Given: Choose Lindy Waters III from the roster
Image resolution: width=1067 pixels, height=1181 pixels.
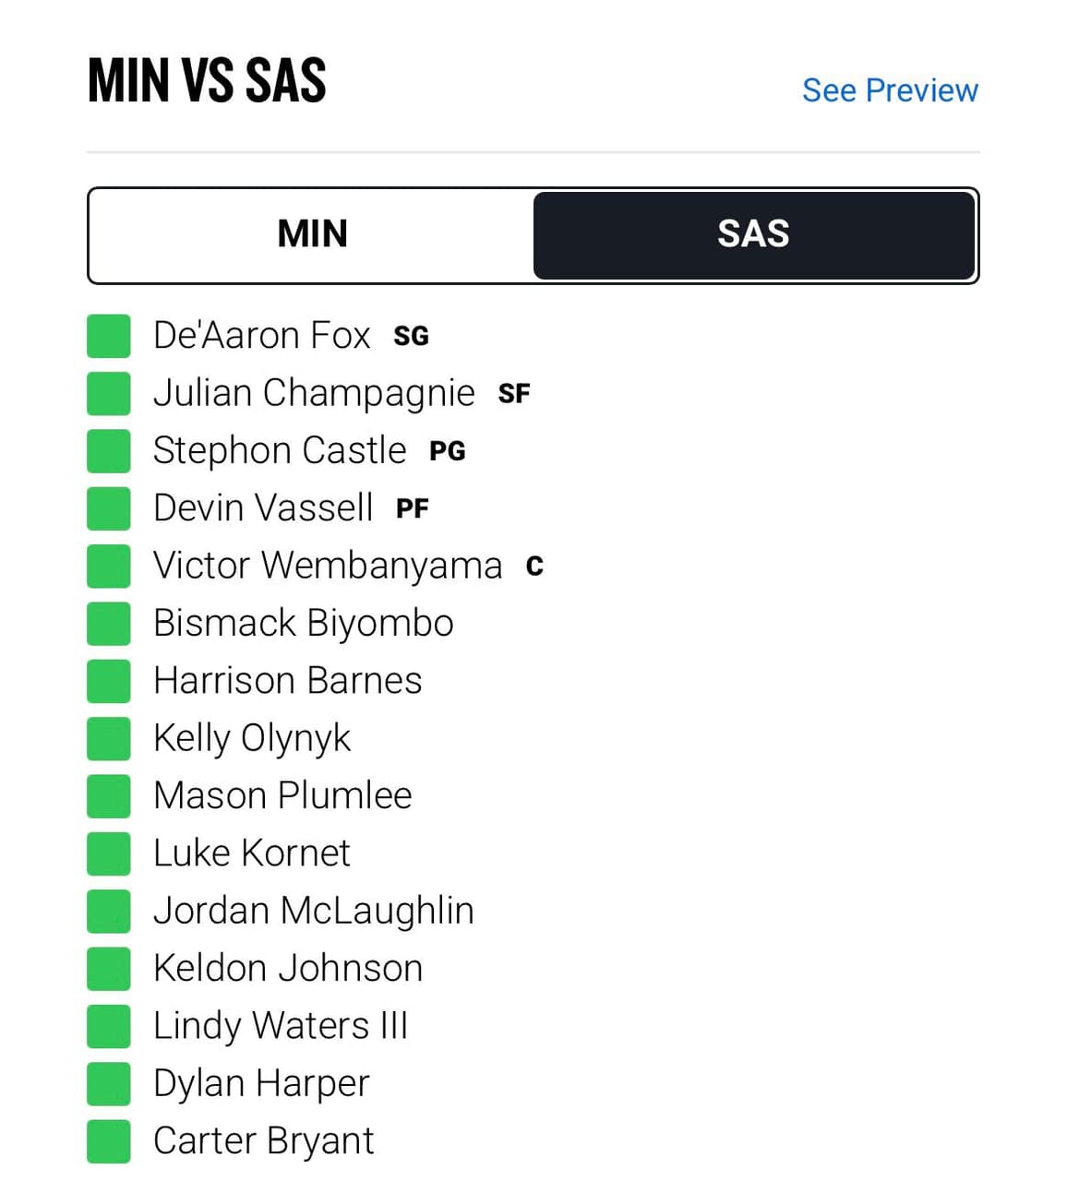Looking at the screenshot, I should 281,1026.
